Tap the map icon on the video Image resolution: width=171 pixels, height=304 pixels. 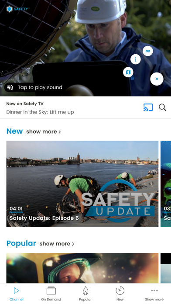128,73
